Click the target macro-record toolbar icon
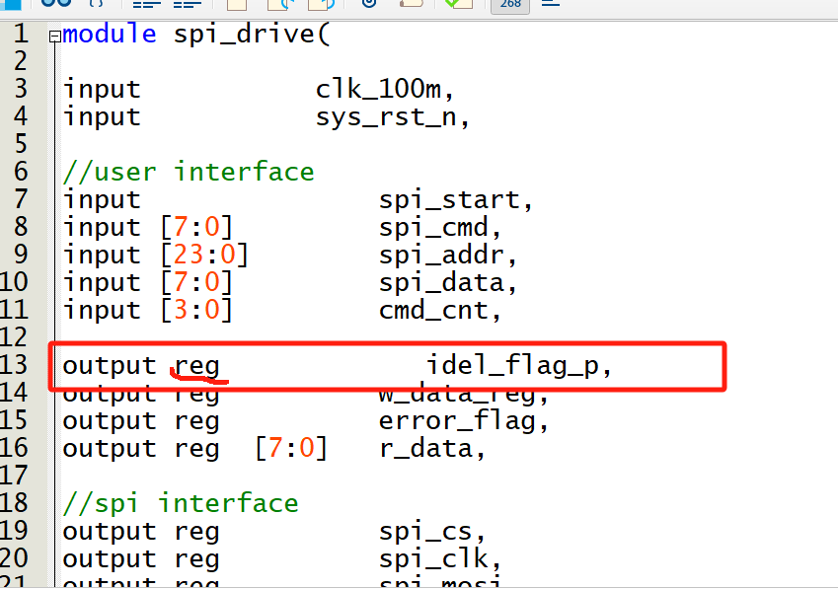Viewport: 838px width, 589px height. tap(368, 6)
